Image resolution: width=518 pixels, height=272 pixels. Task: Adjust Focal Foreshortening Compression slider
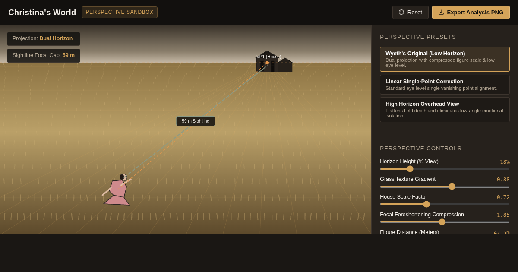point(445,222)
